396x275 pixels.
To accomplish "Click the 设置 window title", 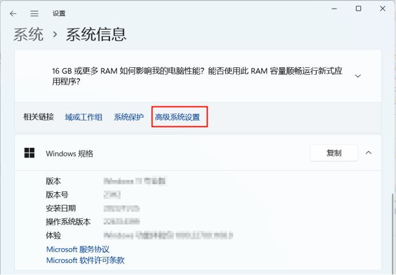I will [x=59, y=13].
